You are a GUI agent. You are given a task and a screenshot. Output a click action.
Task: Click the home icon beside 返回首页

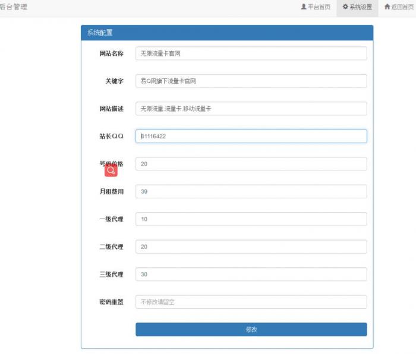click(x=387, y=7)
